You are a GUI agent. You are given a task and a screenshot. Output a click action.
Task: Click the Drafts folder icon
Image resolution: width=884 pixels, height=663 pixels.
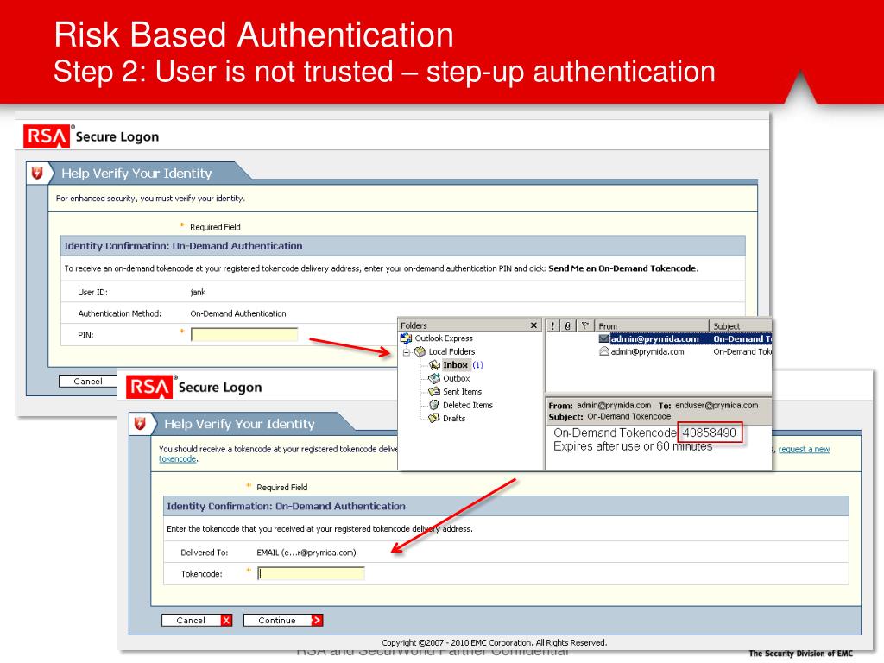click(x=434, y=419)
